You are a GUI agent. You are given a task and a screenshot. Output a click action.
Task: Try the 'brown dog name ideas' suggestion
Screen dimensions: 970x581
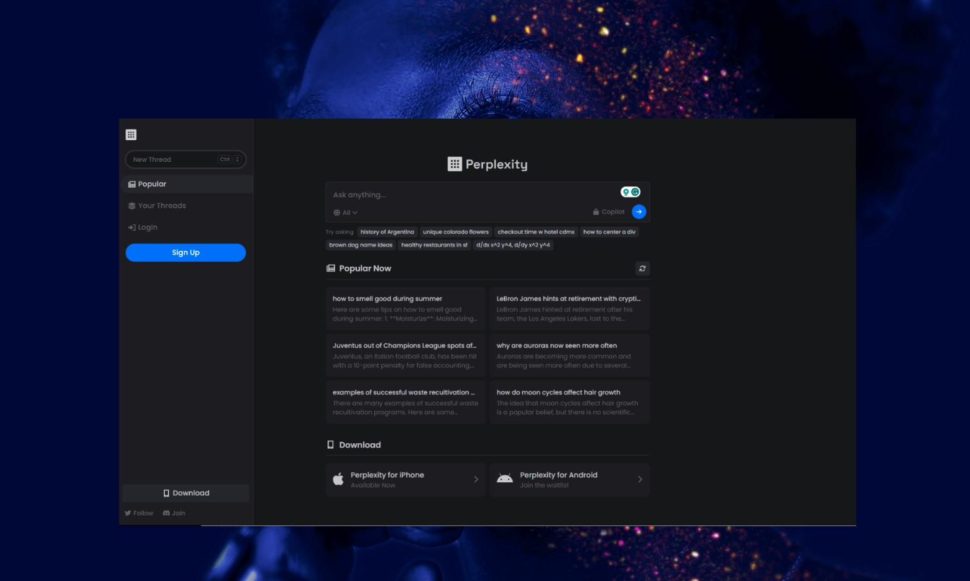point(361,245)
